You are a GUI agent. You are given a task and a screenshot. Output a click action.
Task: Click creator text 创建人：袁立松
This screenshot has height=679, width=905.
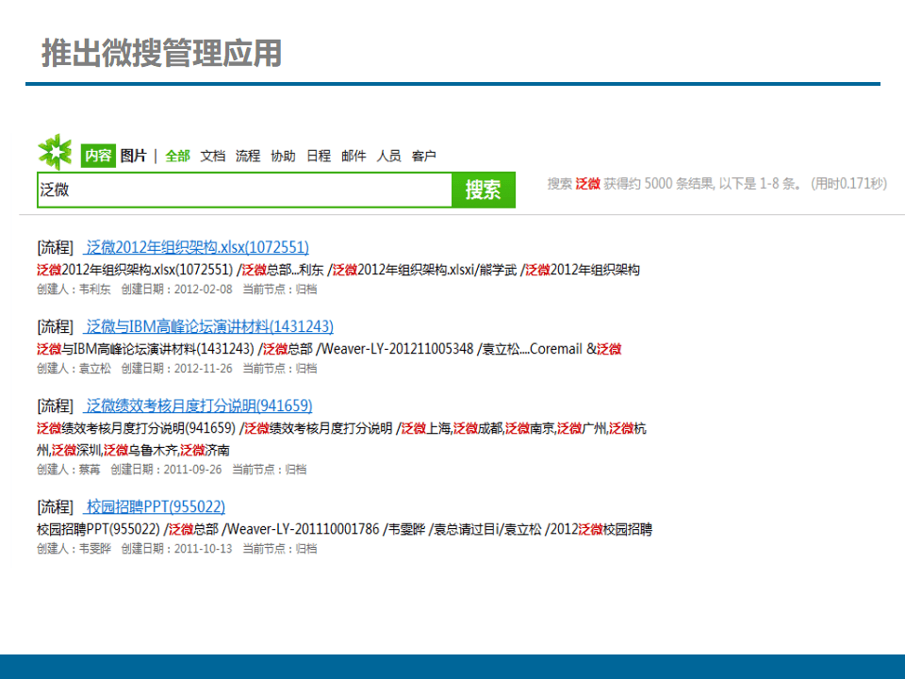[x=74, y=369]
